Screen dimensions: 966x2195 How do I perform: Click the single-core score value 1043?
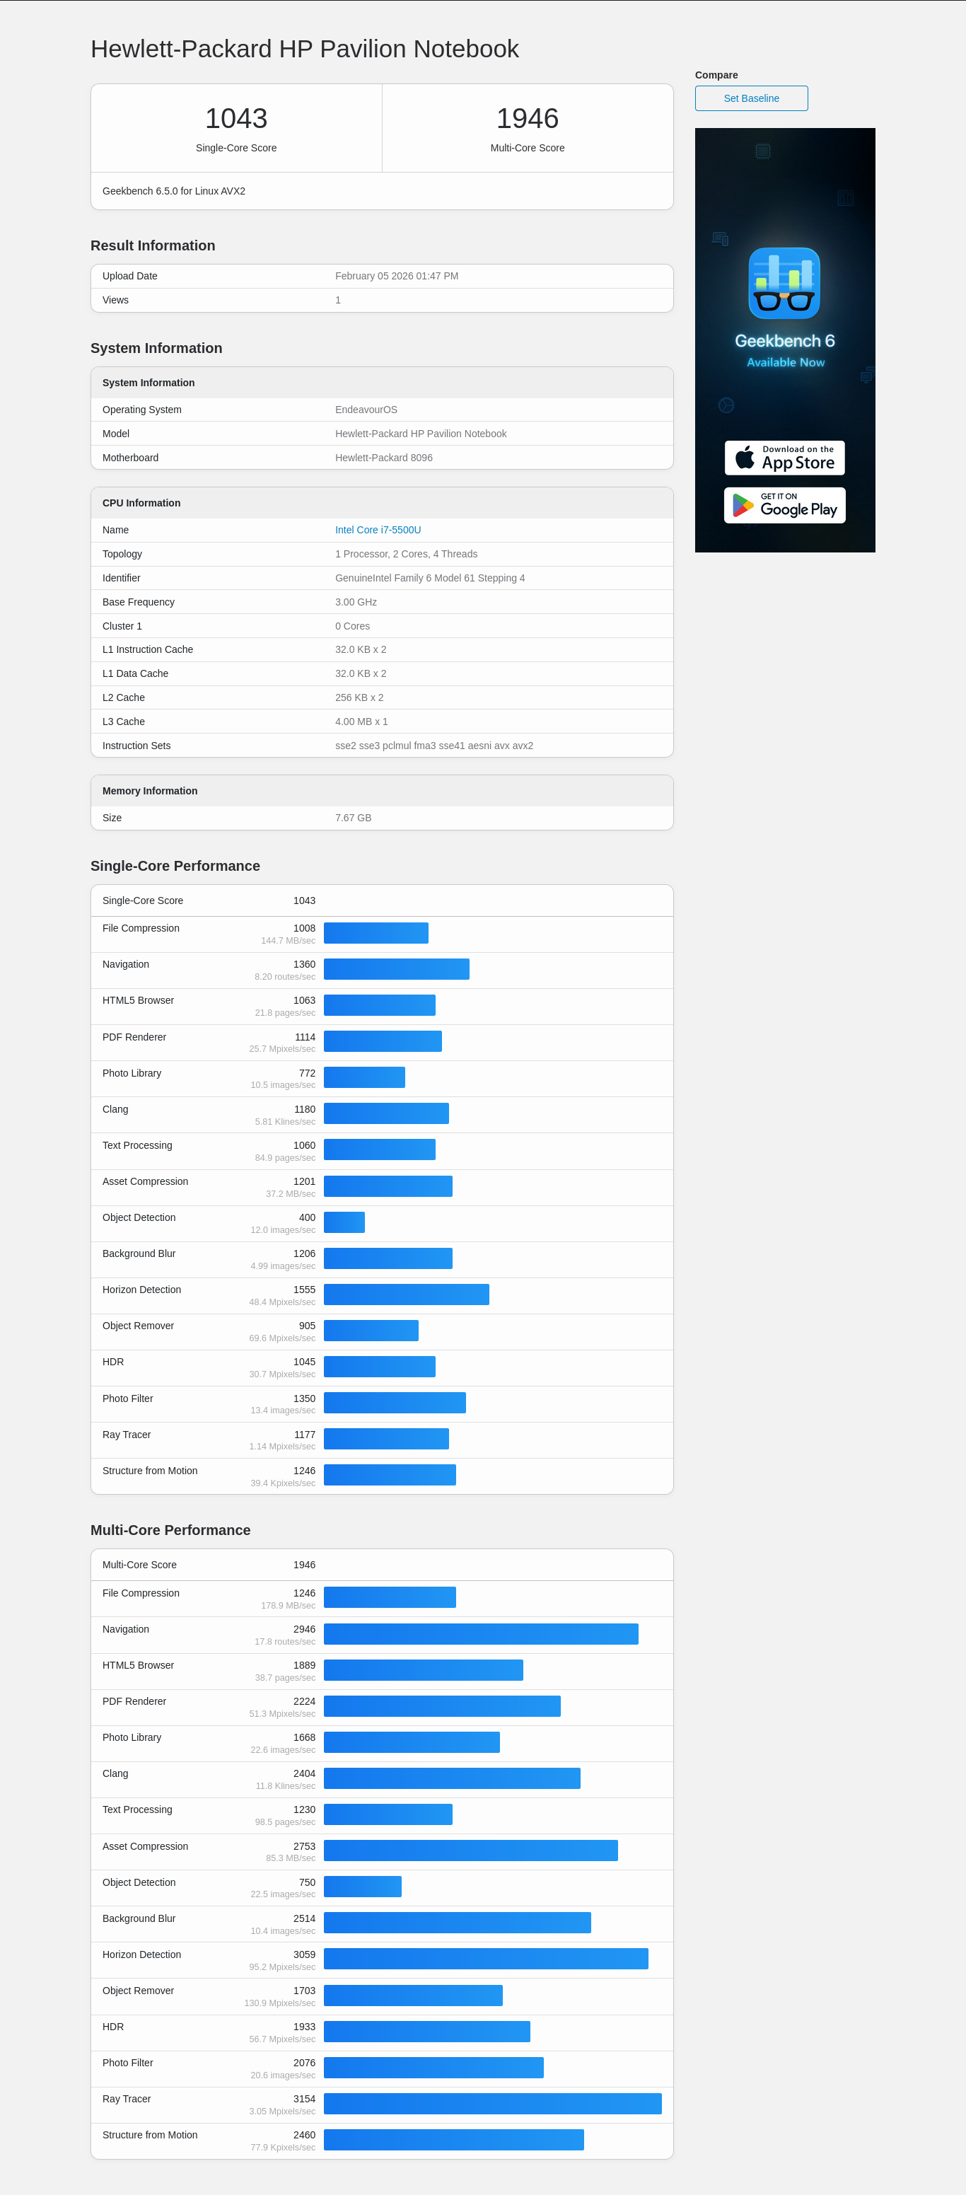[x=236, y=118]
